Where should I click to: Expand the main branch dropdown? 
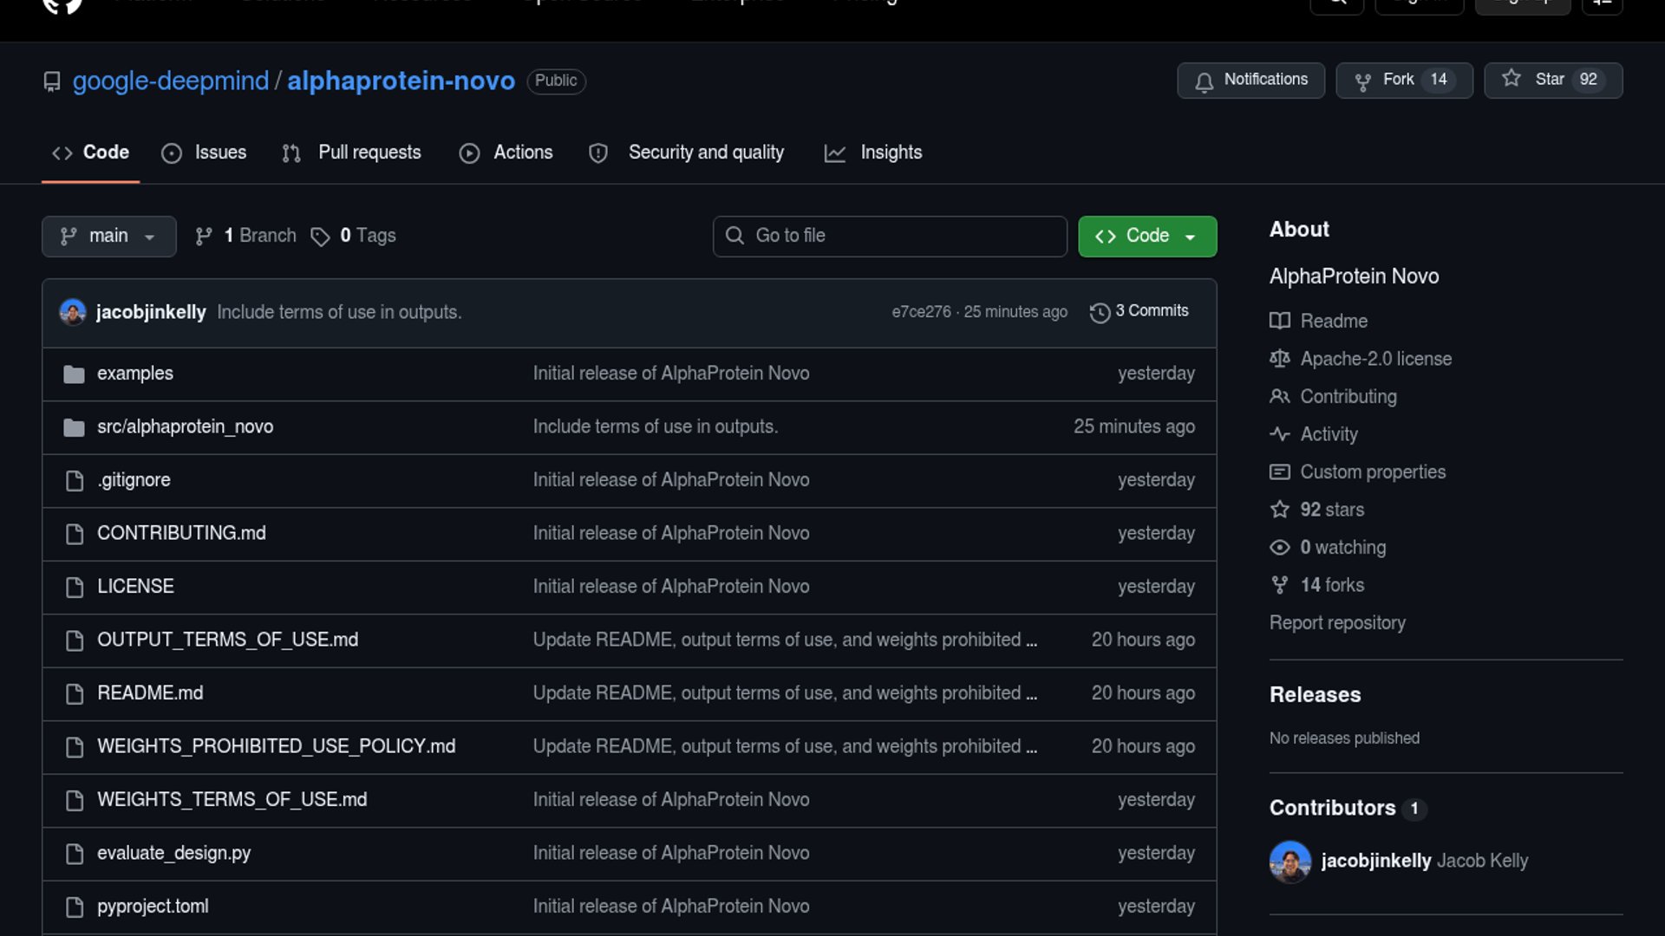(x=109, y=236)
